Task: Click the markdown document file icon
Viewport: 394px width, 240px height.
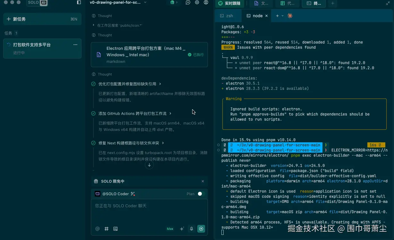Action: point(99,55)
